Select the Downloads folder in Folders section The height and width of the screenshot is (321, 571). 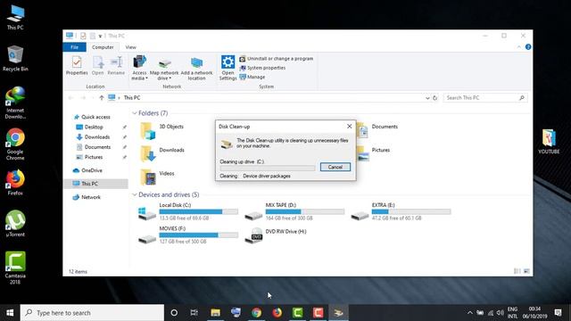click(x=162, y=153)
